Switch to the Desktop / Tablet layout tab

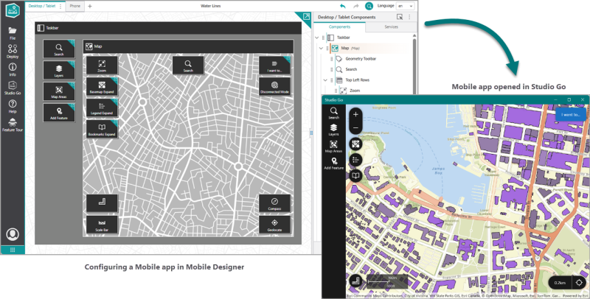pos(42,7)
